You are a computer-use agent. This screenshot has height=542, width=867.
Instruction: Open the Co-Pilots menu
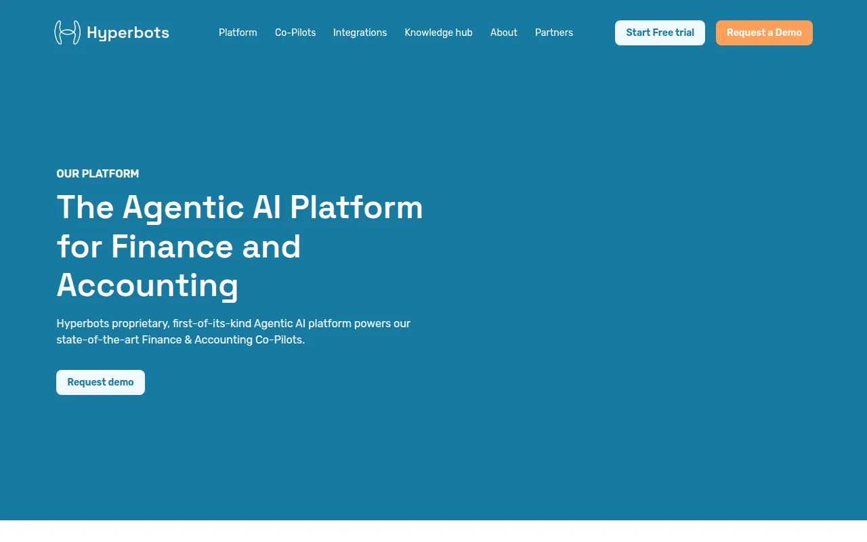point(295,33)
